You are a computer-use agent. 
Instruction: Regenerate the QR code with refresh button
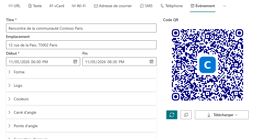click(172, 115)
